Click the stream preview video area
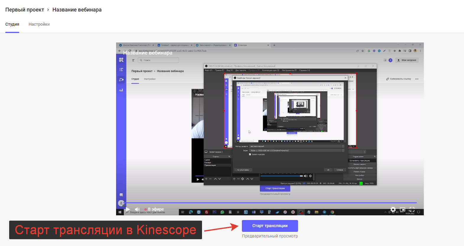 click(x=270, y=129)
